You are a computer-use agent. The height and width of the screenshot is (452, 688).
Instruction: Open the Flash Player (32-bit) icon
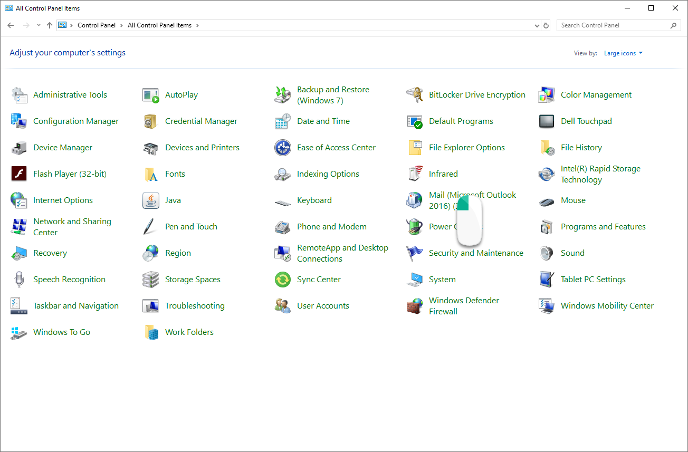19,174
